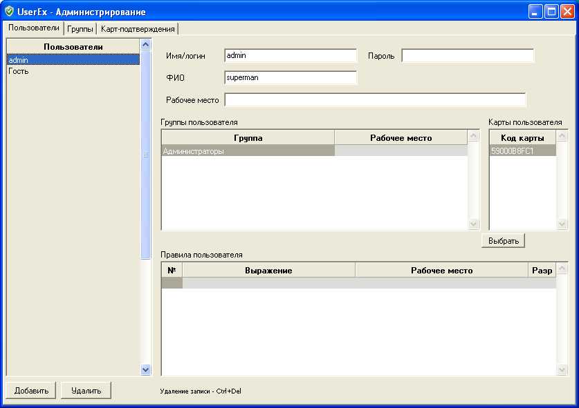Click the UserEx shield icon in title bar
Screen dimensions: 579x408
9,12
